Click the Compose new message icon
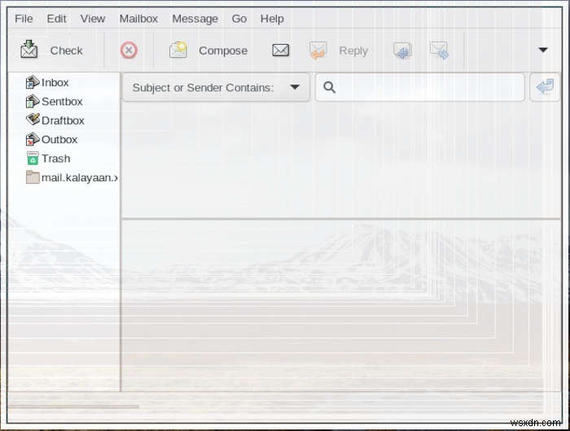 pyautogui.click(x=178, y=50)
